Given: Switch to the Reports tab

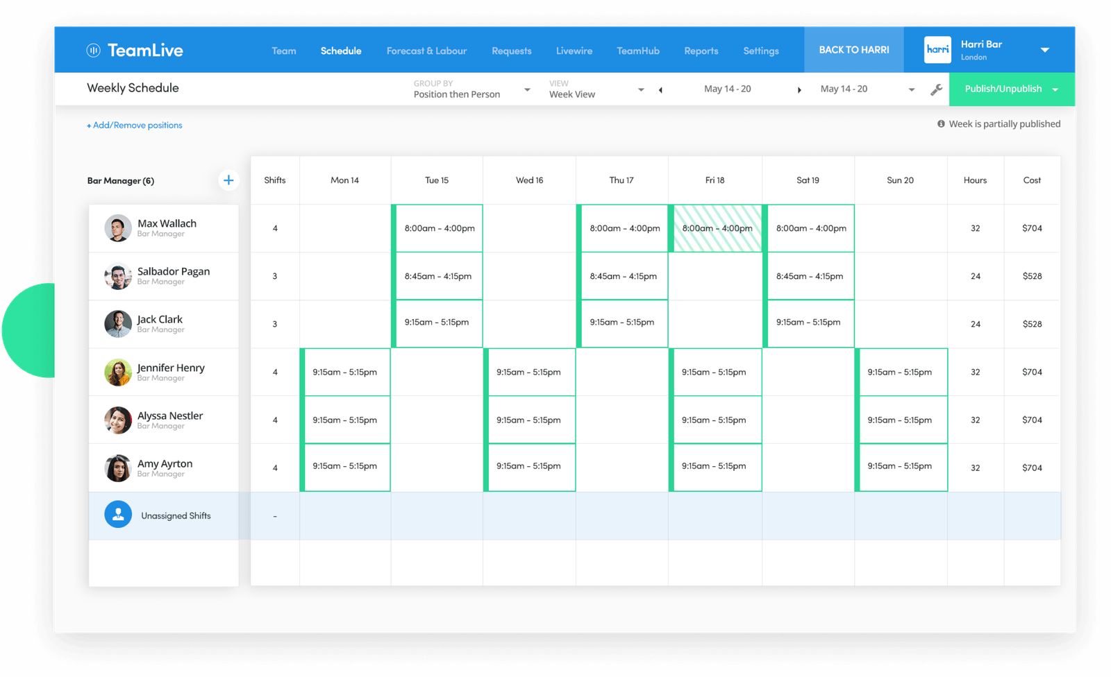Looking at the screenshot, I should 701,51.
